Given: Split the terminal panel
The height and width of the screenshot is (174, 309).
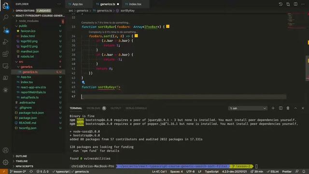Looking at the screenshot, I should coord(281,108).
